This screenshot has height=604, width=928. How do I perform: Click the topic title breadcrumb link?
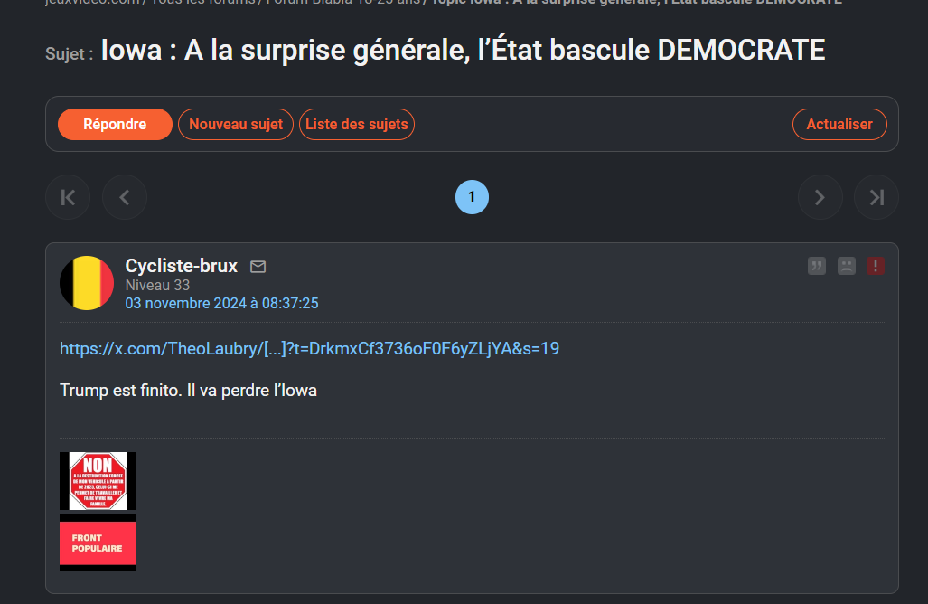coord(636,3)
